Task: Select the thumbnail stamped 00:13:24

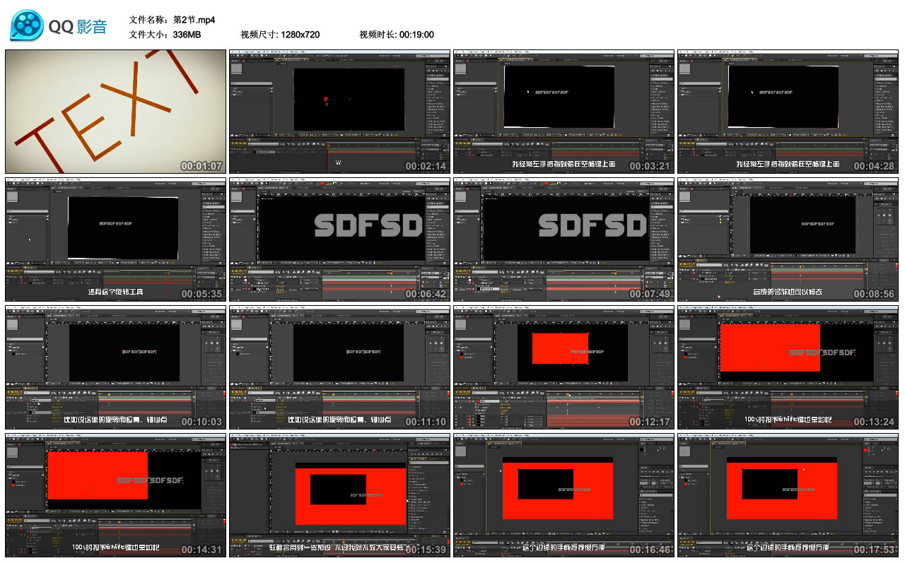Action: (788, 367)
